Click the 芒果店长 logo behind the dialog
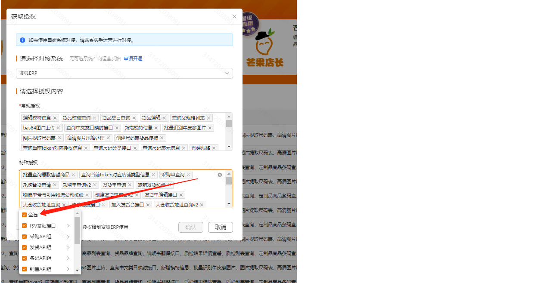 point(264,47)
